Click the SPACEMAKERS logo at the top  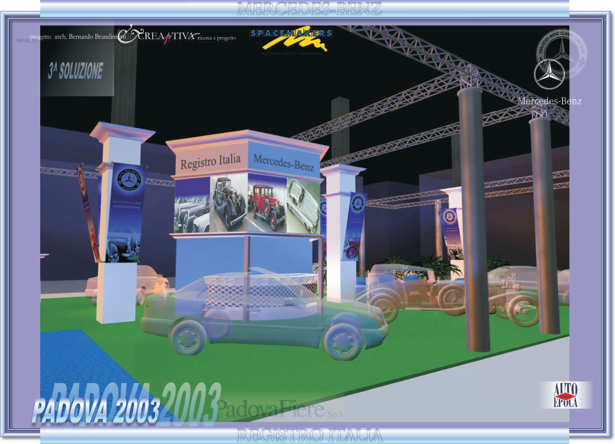[x=291, y=40]
